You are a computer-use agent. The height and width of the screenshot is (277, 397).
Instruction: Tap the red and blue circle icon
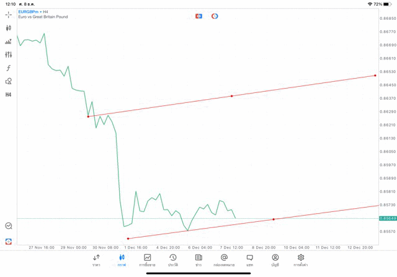pyautogui.click(x=215, y=15)
